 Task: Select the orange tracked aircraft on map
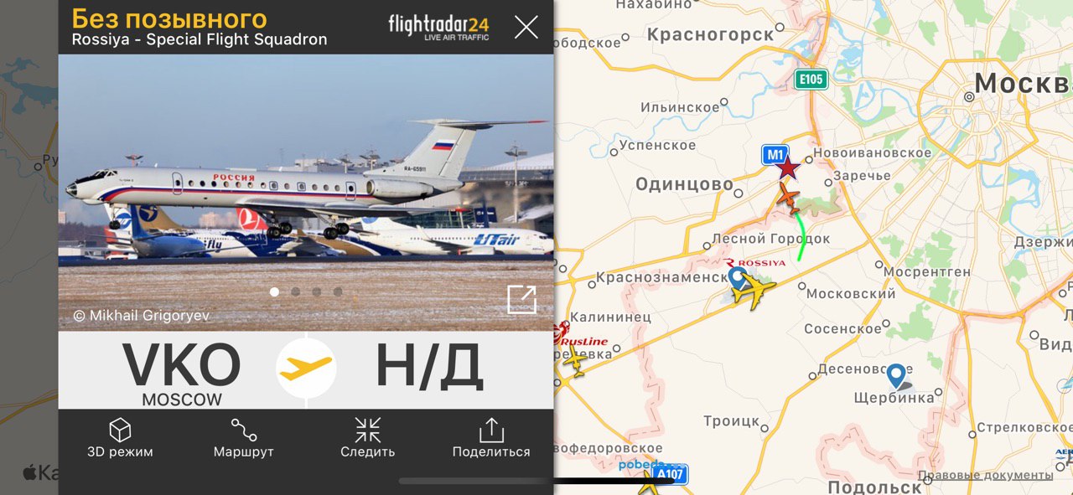(x=788, y=197)
